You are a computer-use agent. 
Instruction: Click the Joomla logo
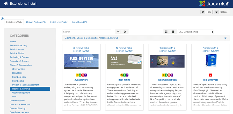click(x=214, y=4)
